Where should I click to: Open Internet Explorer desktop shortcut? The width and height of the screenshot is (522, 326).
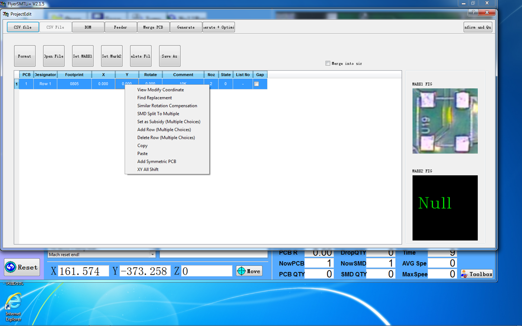(13, 307)
